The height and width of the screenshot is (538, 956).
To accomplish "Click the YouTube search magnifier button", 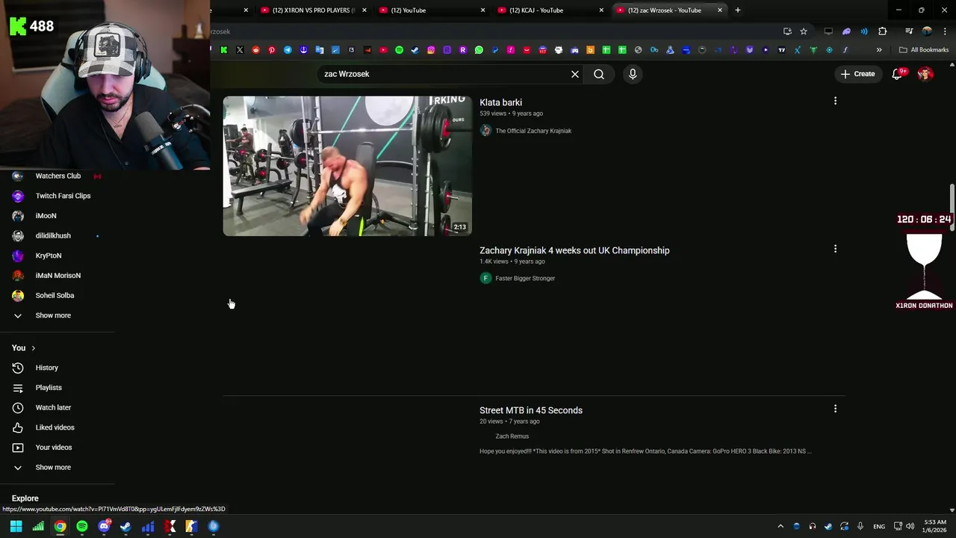I will 599,74.
